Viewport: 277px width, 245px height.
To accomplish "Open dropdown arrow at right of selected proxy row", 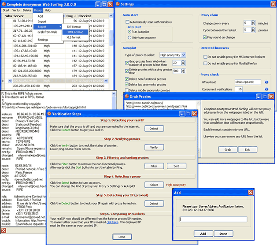I will (x=106, y=81).
